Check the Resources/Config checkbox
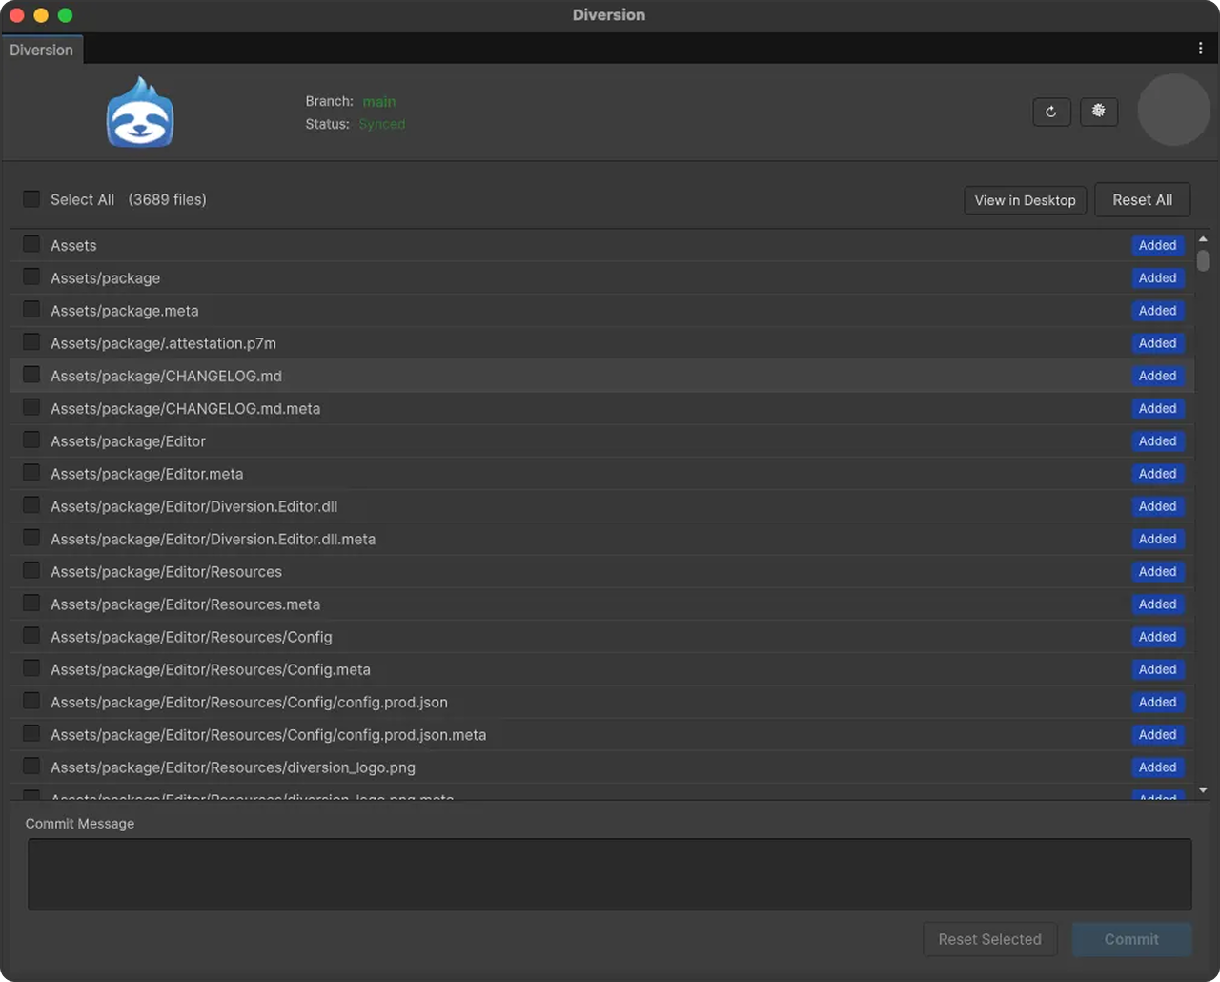 pos(31,635)
